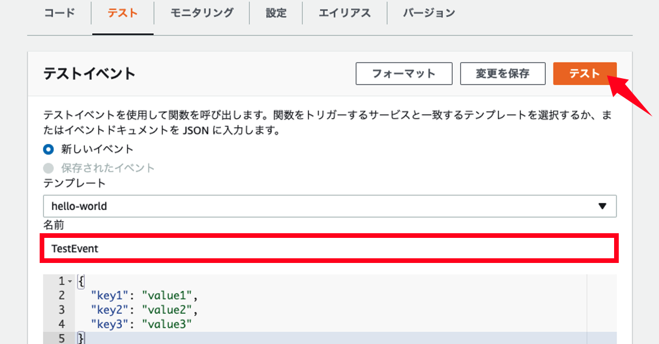Open the 設定 tab
The image size is (659, 344).
click(x=276, y=13)
